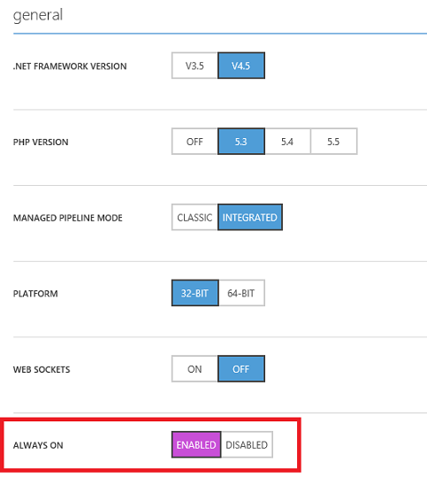The height and width of the screenshot is (478, 427).
Task: Choose PHP version 5.5
Action: (x=334, y=142)
